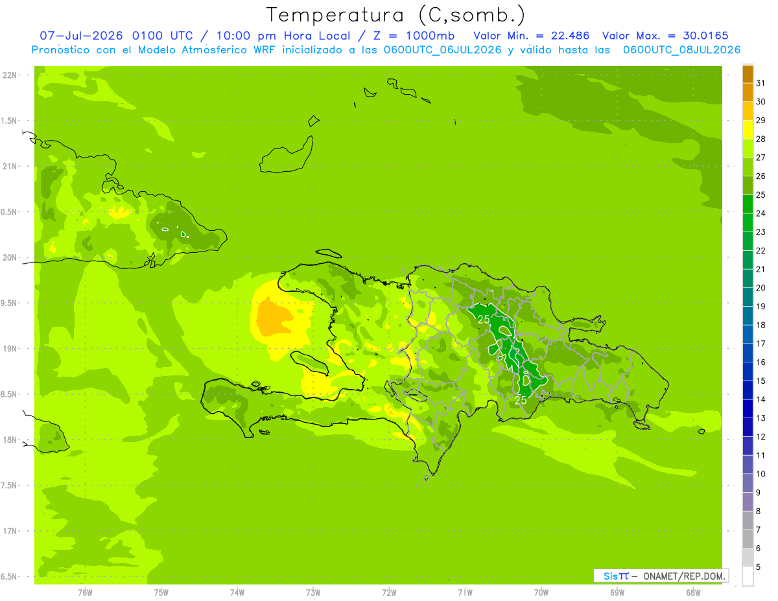Pick the legend swatch between 27 and 28
The height and width of the screenshot is (601, 778).
(748, 148)
